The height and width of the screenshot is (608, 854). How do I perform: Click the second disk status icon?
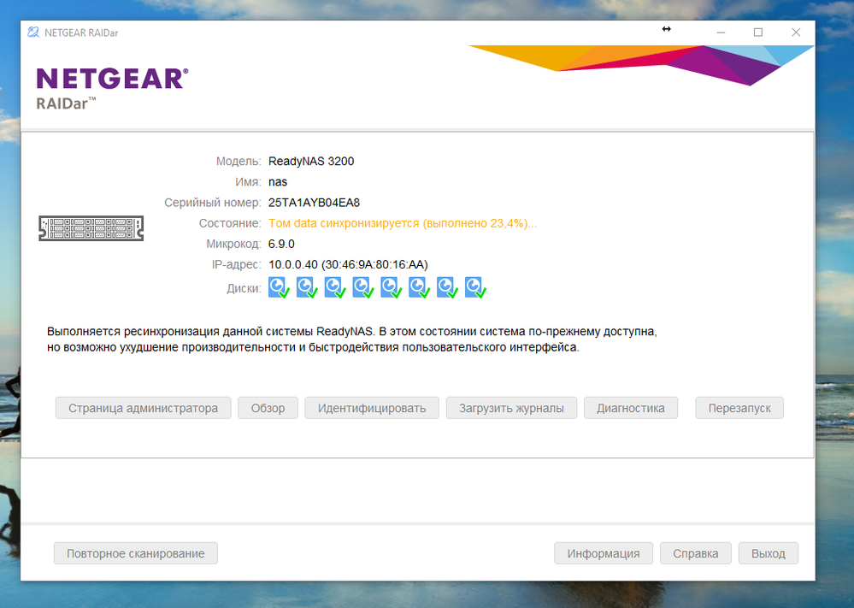(x=307, y=287)
